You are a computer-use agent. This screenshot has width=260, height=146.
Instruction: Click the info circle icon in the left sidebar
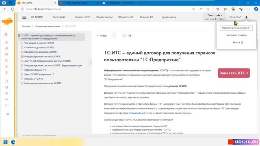6,67
